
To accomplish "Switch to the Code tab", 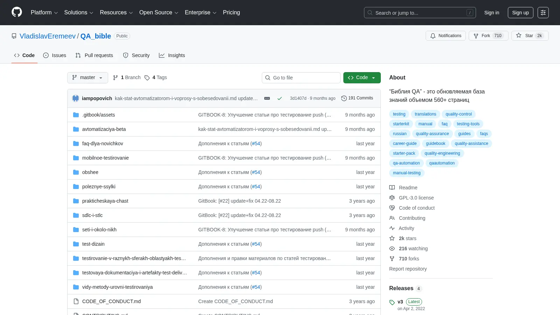I will (24, 55).
